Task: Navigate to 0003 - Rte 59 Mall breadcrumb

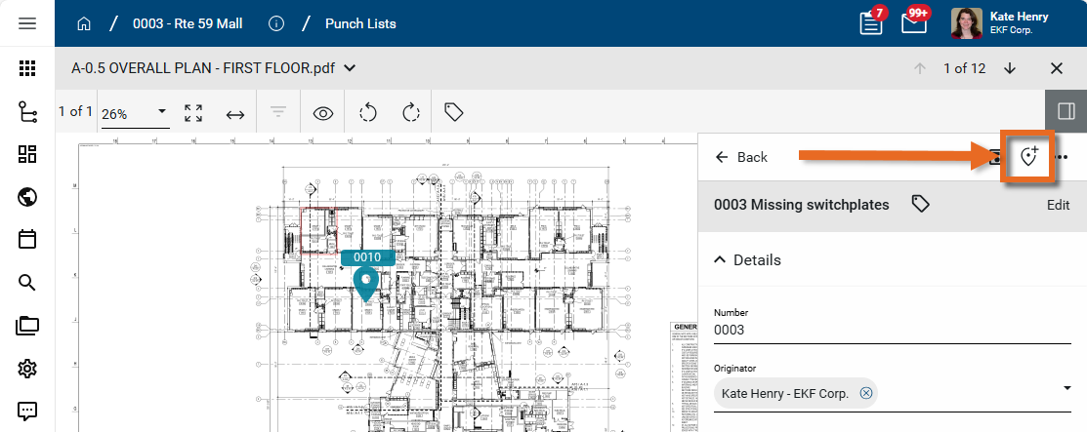Action: pyautogui.click(x=188, y=23)
